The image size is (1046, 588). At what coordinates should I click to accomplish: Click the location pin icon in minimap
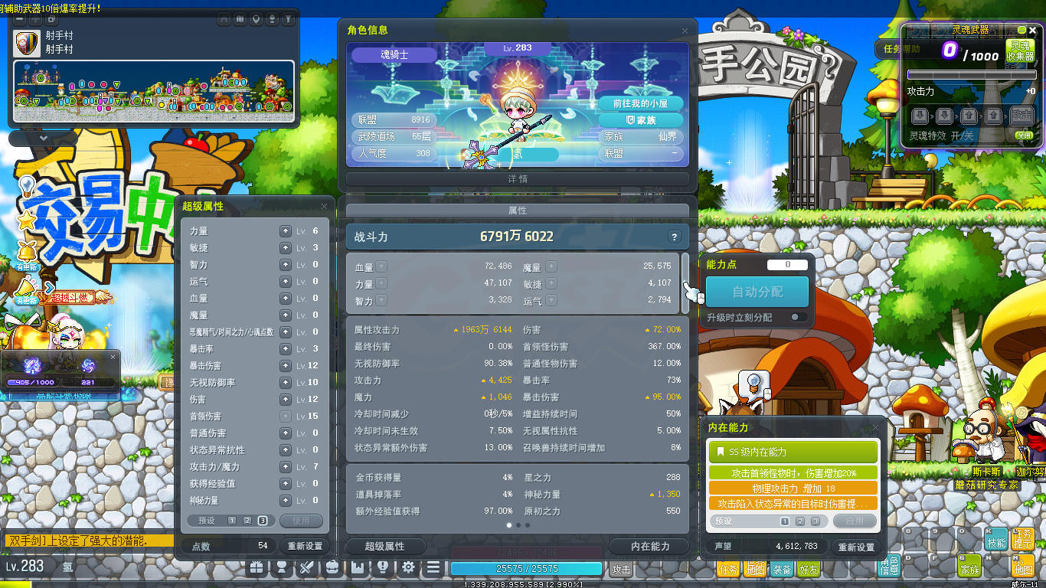click(255, 18)
